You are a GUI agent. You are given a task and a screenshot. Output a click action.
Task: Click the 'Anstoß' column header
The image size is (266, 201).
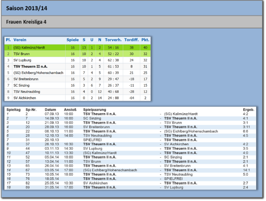tap(70, 110)
